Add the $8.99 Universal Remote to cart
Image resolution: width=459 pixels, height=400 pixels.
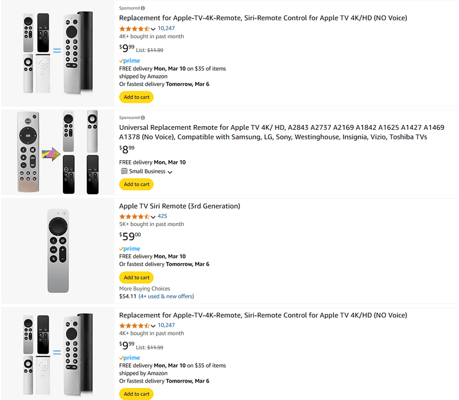pos(136,184)
